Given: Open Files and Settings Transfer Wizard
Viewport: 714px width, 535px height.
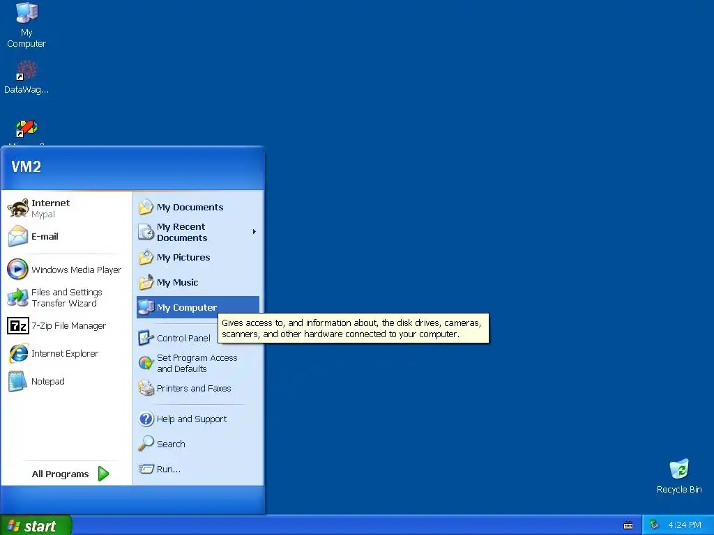Looking at the screenshot, I should click(66, 298).
